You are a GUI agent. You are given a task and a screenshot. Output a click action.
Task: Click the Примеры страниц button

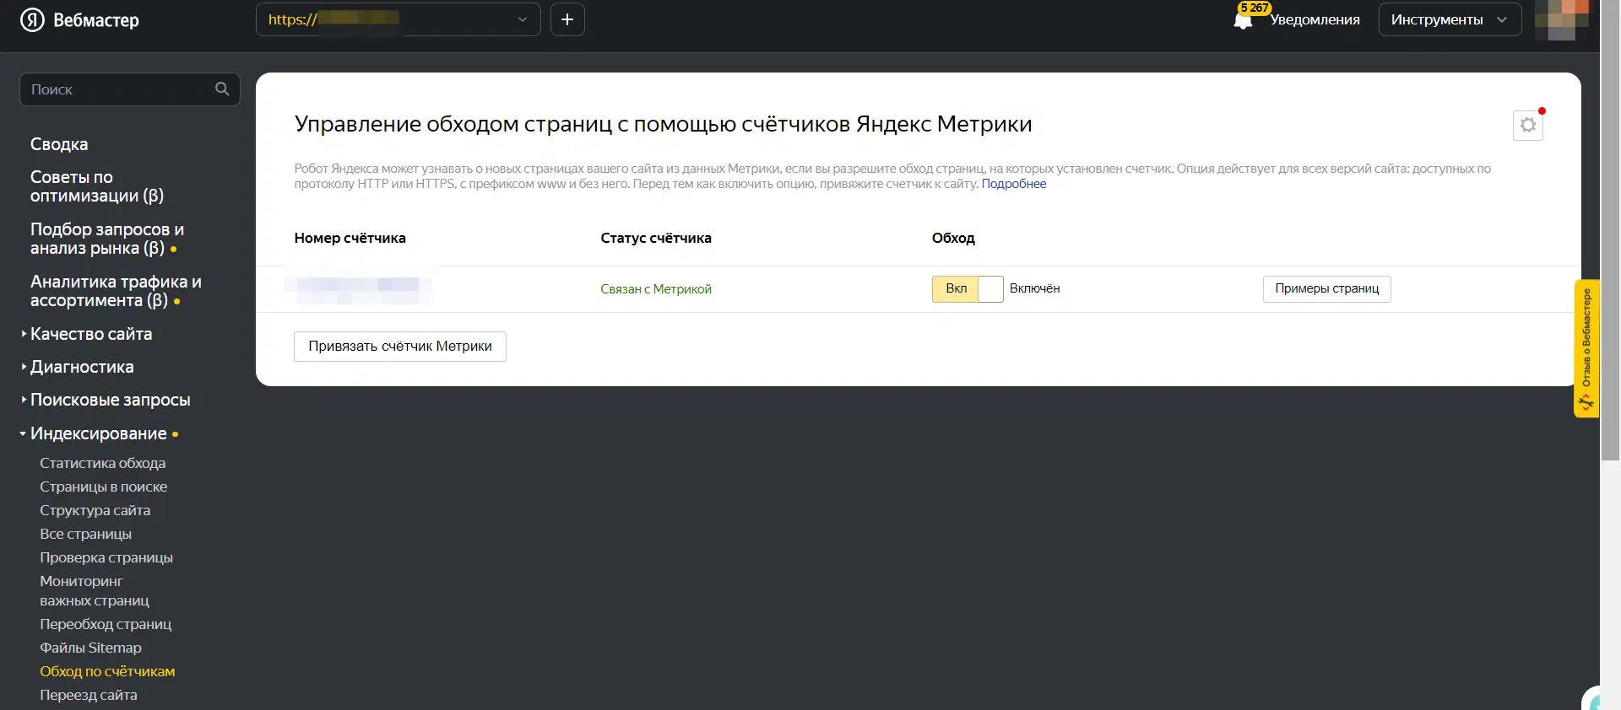[x=1327, y=288]
